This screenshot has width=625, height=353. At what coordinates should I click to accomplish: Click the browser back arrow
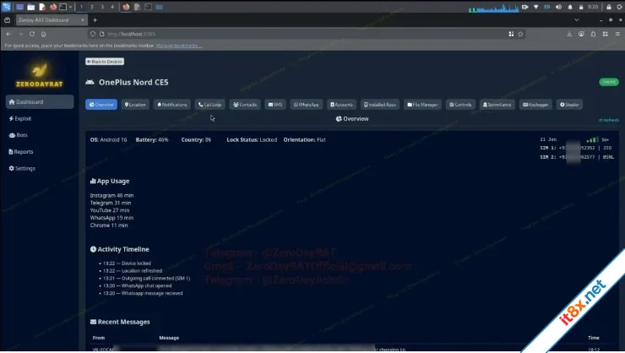[8, 34]
